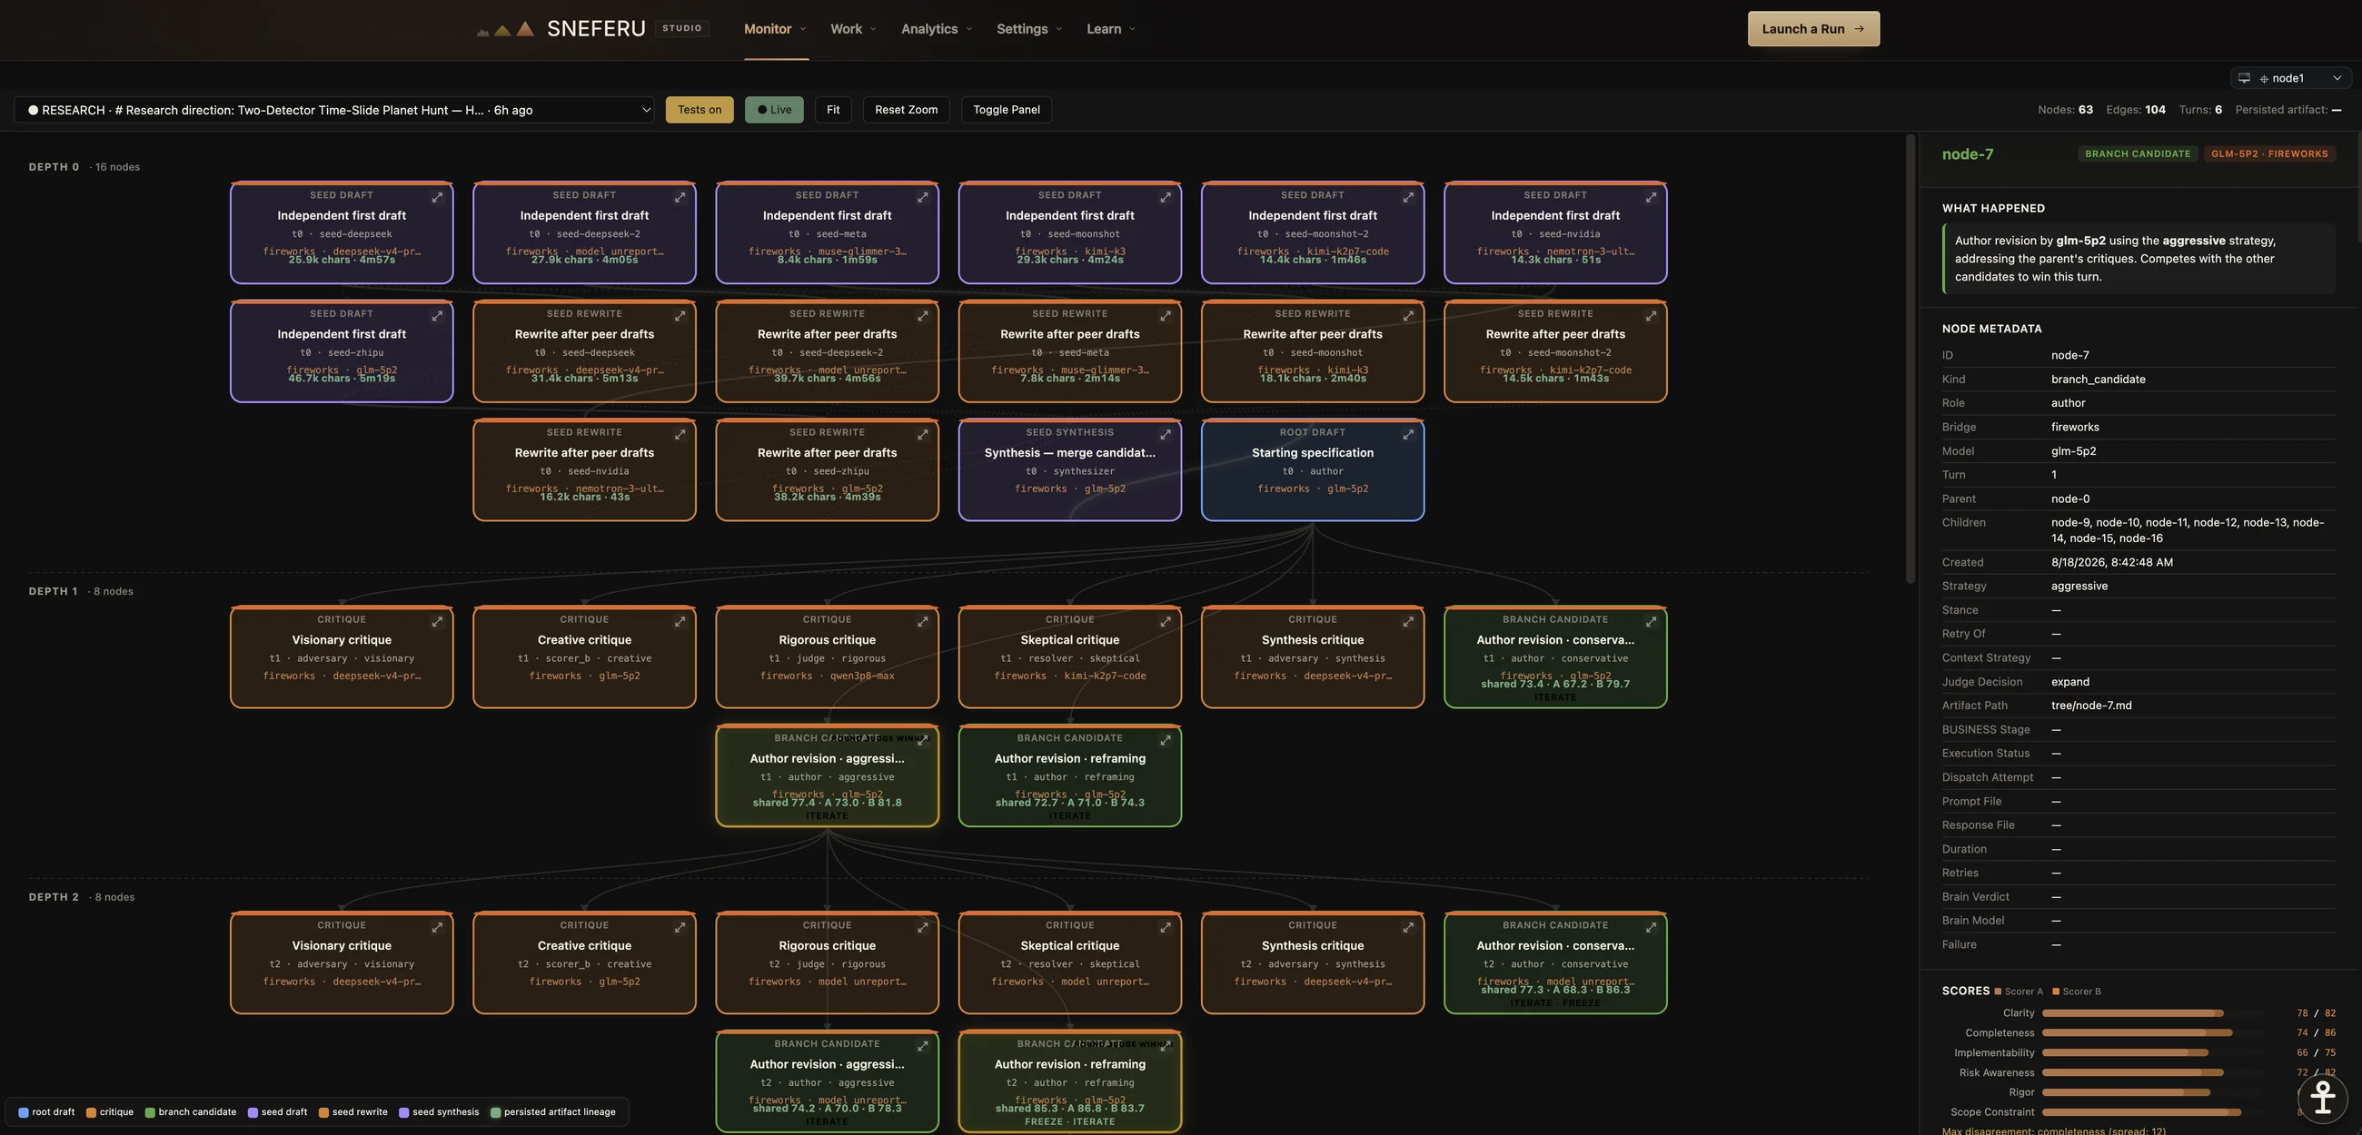Expand the t1 Visionary critique card
The width and height of the screenshot is (2362, 1135).
point(437,622)
